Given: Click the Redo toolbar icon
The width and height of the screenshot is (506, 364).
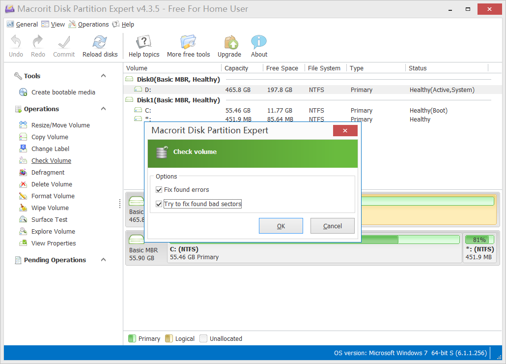Looking at the screenshot, I should (38, 42).
